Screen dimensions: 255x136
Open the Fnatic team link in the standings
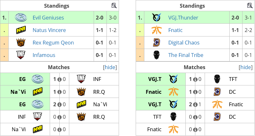point(175,30)
